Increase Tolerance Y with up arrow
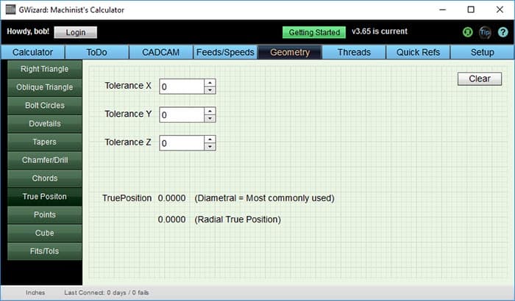The width and height of the screenshot is (515, 301). click(x=210, y=111)
